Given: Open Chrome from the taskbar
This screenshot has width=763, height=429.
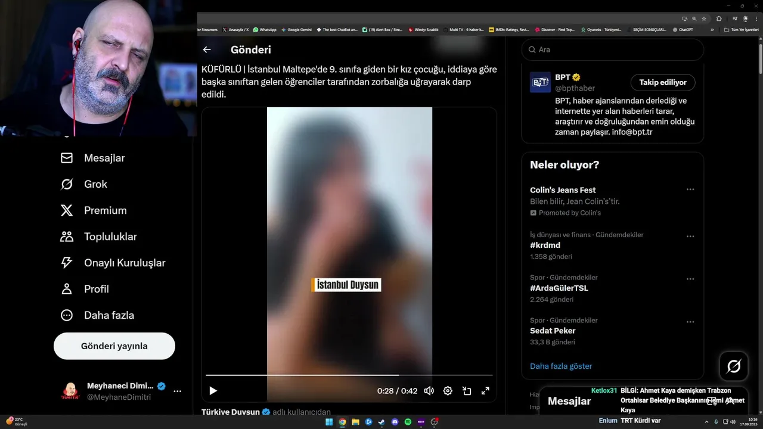Looking at the screenshot, I should [342, 422].
